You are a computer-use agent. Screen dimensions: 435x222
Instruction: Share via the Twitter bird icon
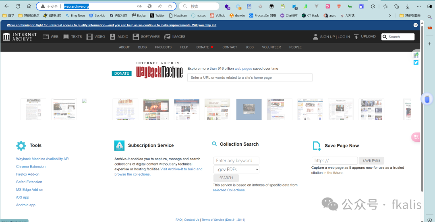pyautogui.click(x=416, y=63)
